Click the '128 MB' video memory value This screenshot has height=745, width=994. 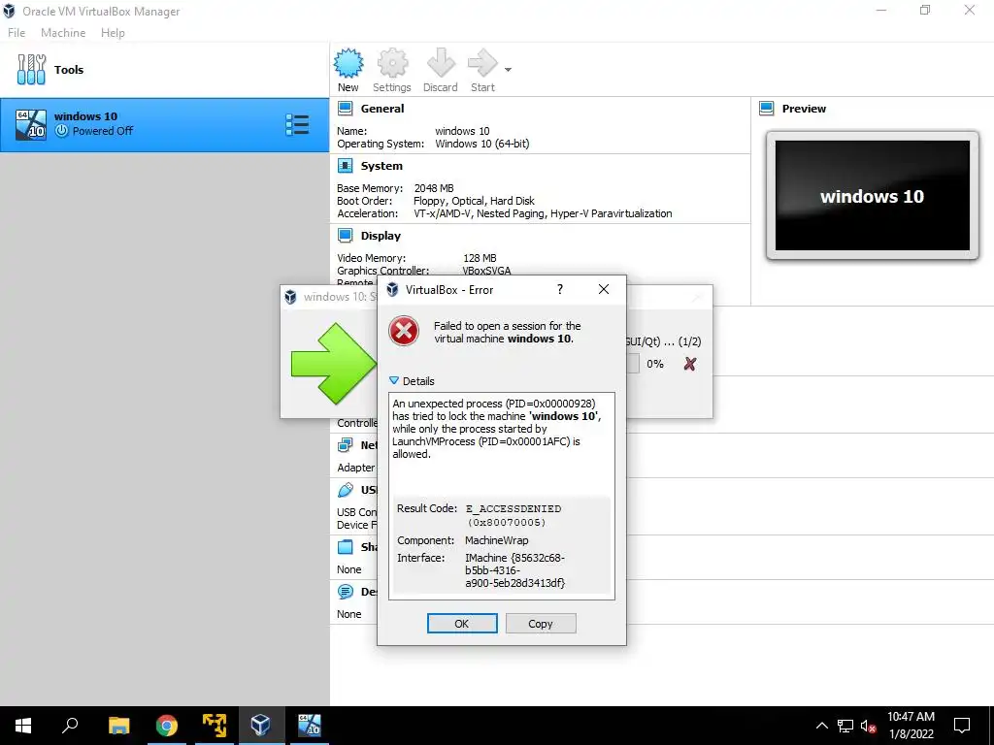[480, 258]
